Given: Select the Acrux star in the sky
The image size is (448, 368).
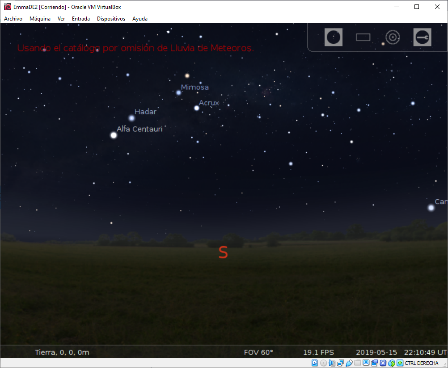Looking at the screenshot, I should click(x=196, y=108).
